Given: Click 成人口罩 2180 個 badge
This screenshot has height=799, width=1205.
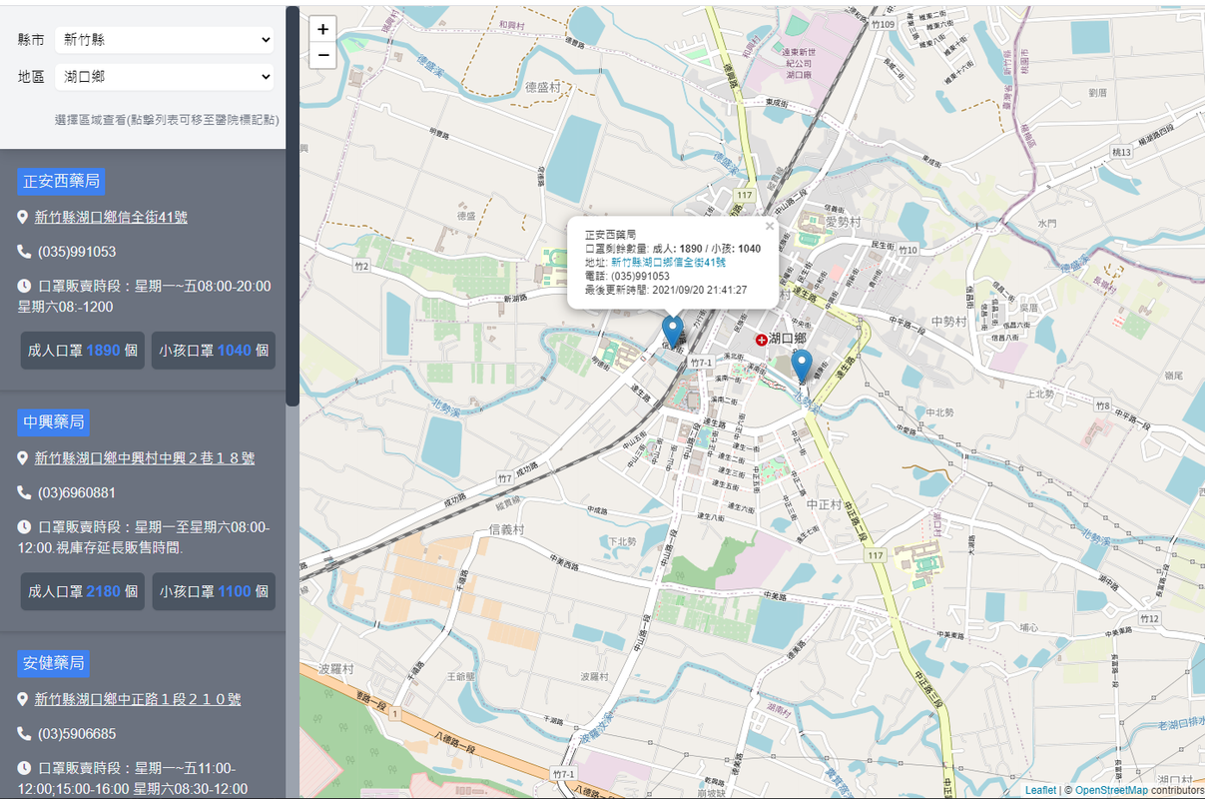Looking at the screenshot, I should 83,591.
